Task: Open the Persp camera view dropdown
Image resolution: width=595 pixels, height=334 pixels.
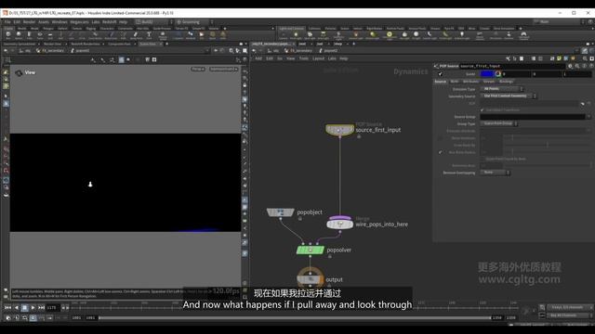Action: 198,70
